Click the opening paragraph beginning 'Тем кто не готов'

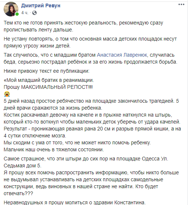pos(84,26)
